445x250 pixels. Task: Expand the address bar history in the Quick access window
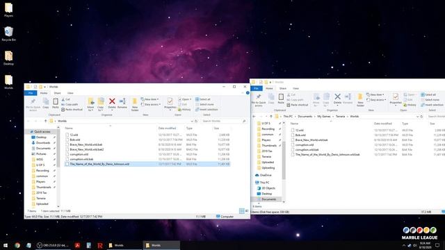click(192, 121)
